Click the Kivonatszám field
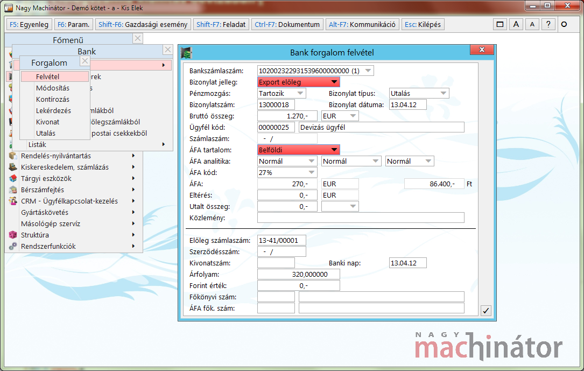The image size is (584, 371). point(276,263)
